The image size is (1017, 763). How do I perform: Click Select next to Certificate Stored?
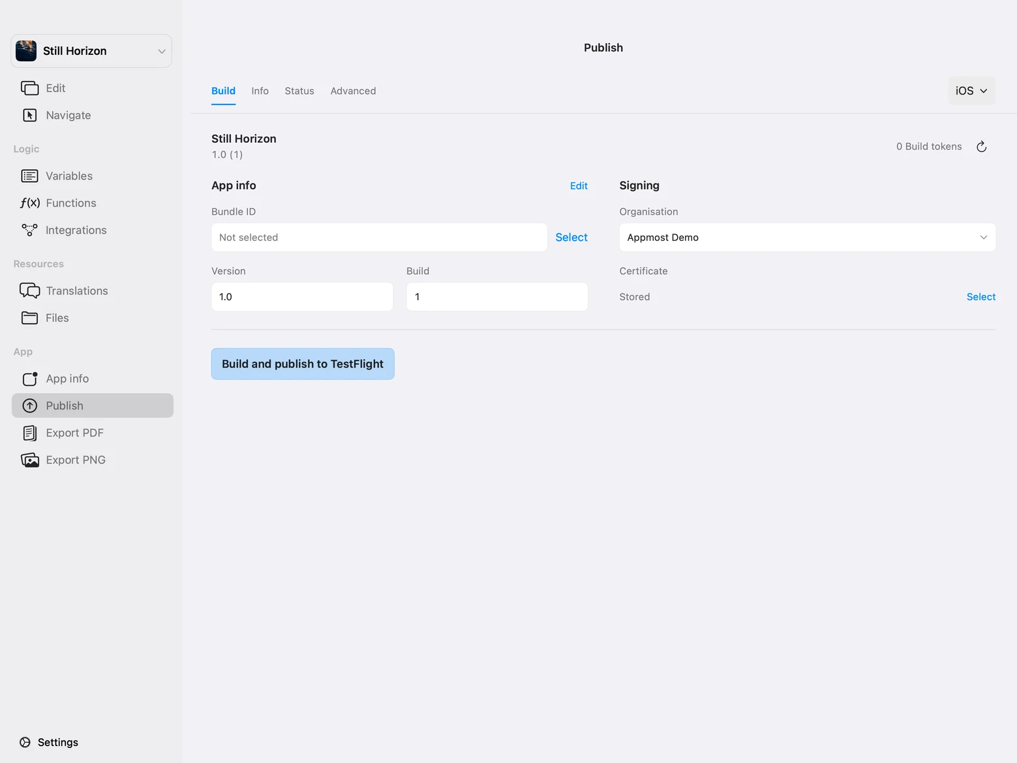pyautogui.click(x=981, y=297)
